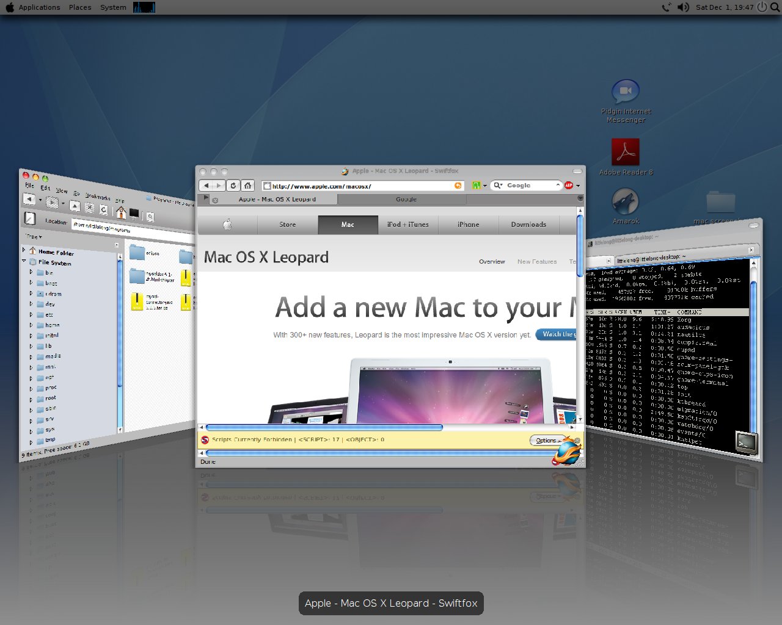Expand the media folder in tree
782x625 pixels.
tap(31, 356)
